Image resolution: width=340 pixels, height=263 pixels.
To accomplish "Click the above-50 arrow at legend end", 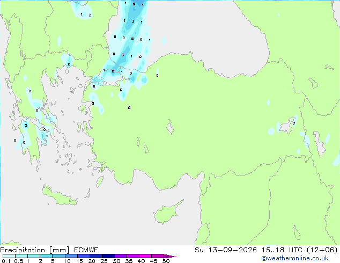I will (x=170, y=256).
